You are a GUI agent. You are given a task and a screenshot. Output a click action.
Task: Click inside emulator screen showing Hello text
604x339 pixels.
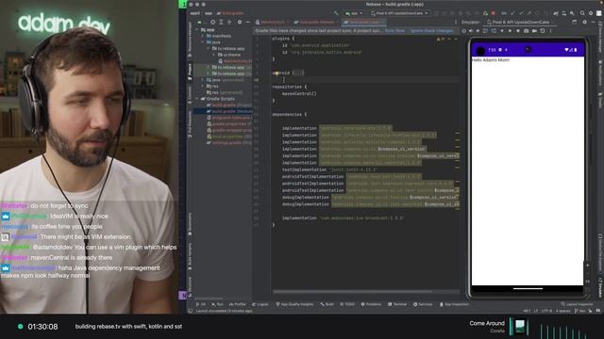point(528,171)
